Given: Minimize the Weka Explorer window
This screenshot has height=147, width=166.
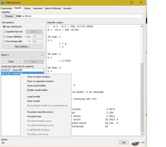Looking at the screenshot, I should pyautogui.click(x=122, y=2).
